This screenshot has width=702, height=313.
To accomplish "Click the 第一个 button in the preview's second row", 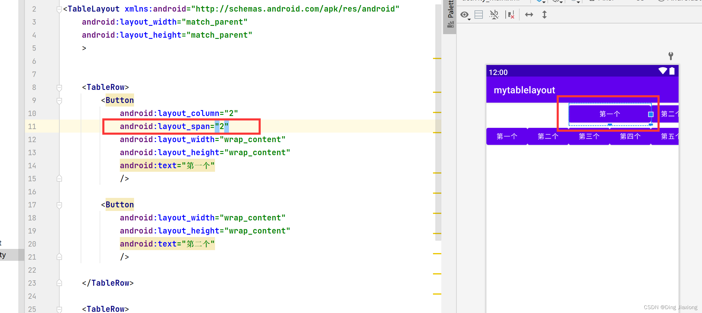I will (507, 136).
